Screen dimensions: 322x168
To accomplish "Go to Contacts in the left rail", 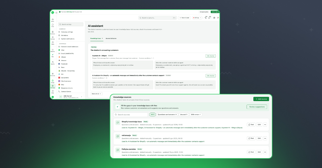I will (53, 32).
